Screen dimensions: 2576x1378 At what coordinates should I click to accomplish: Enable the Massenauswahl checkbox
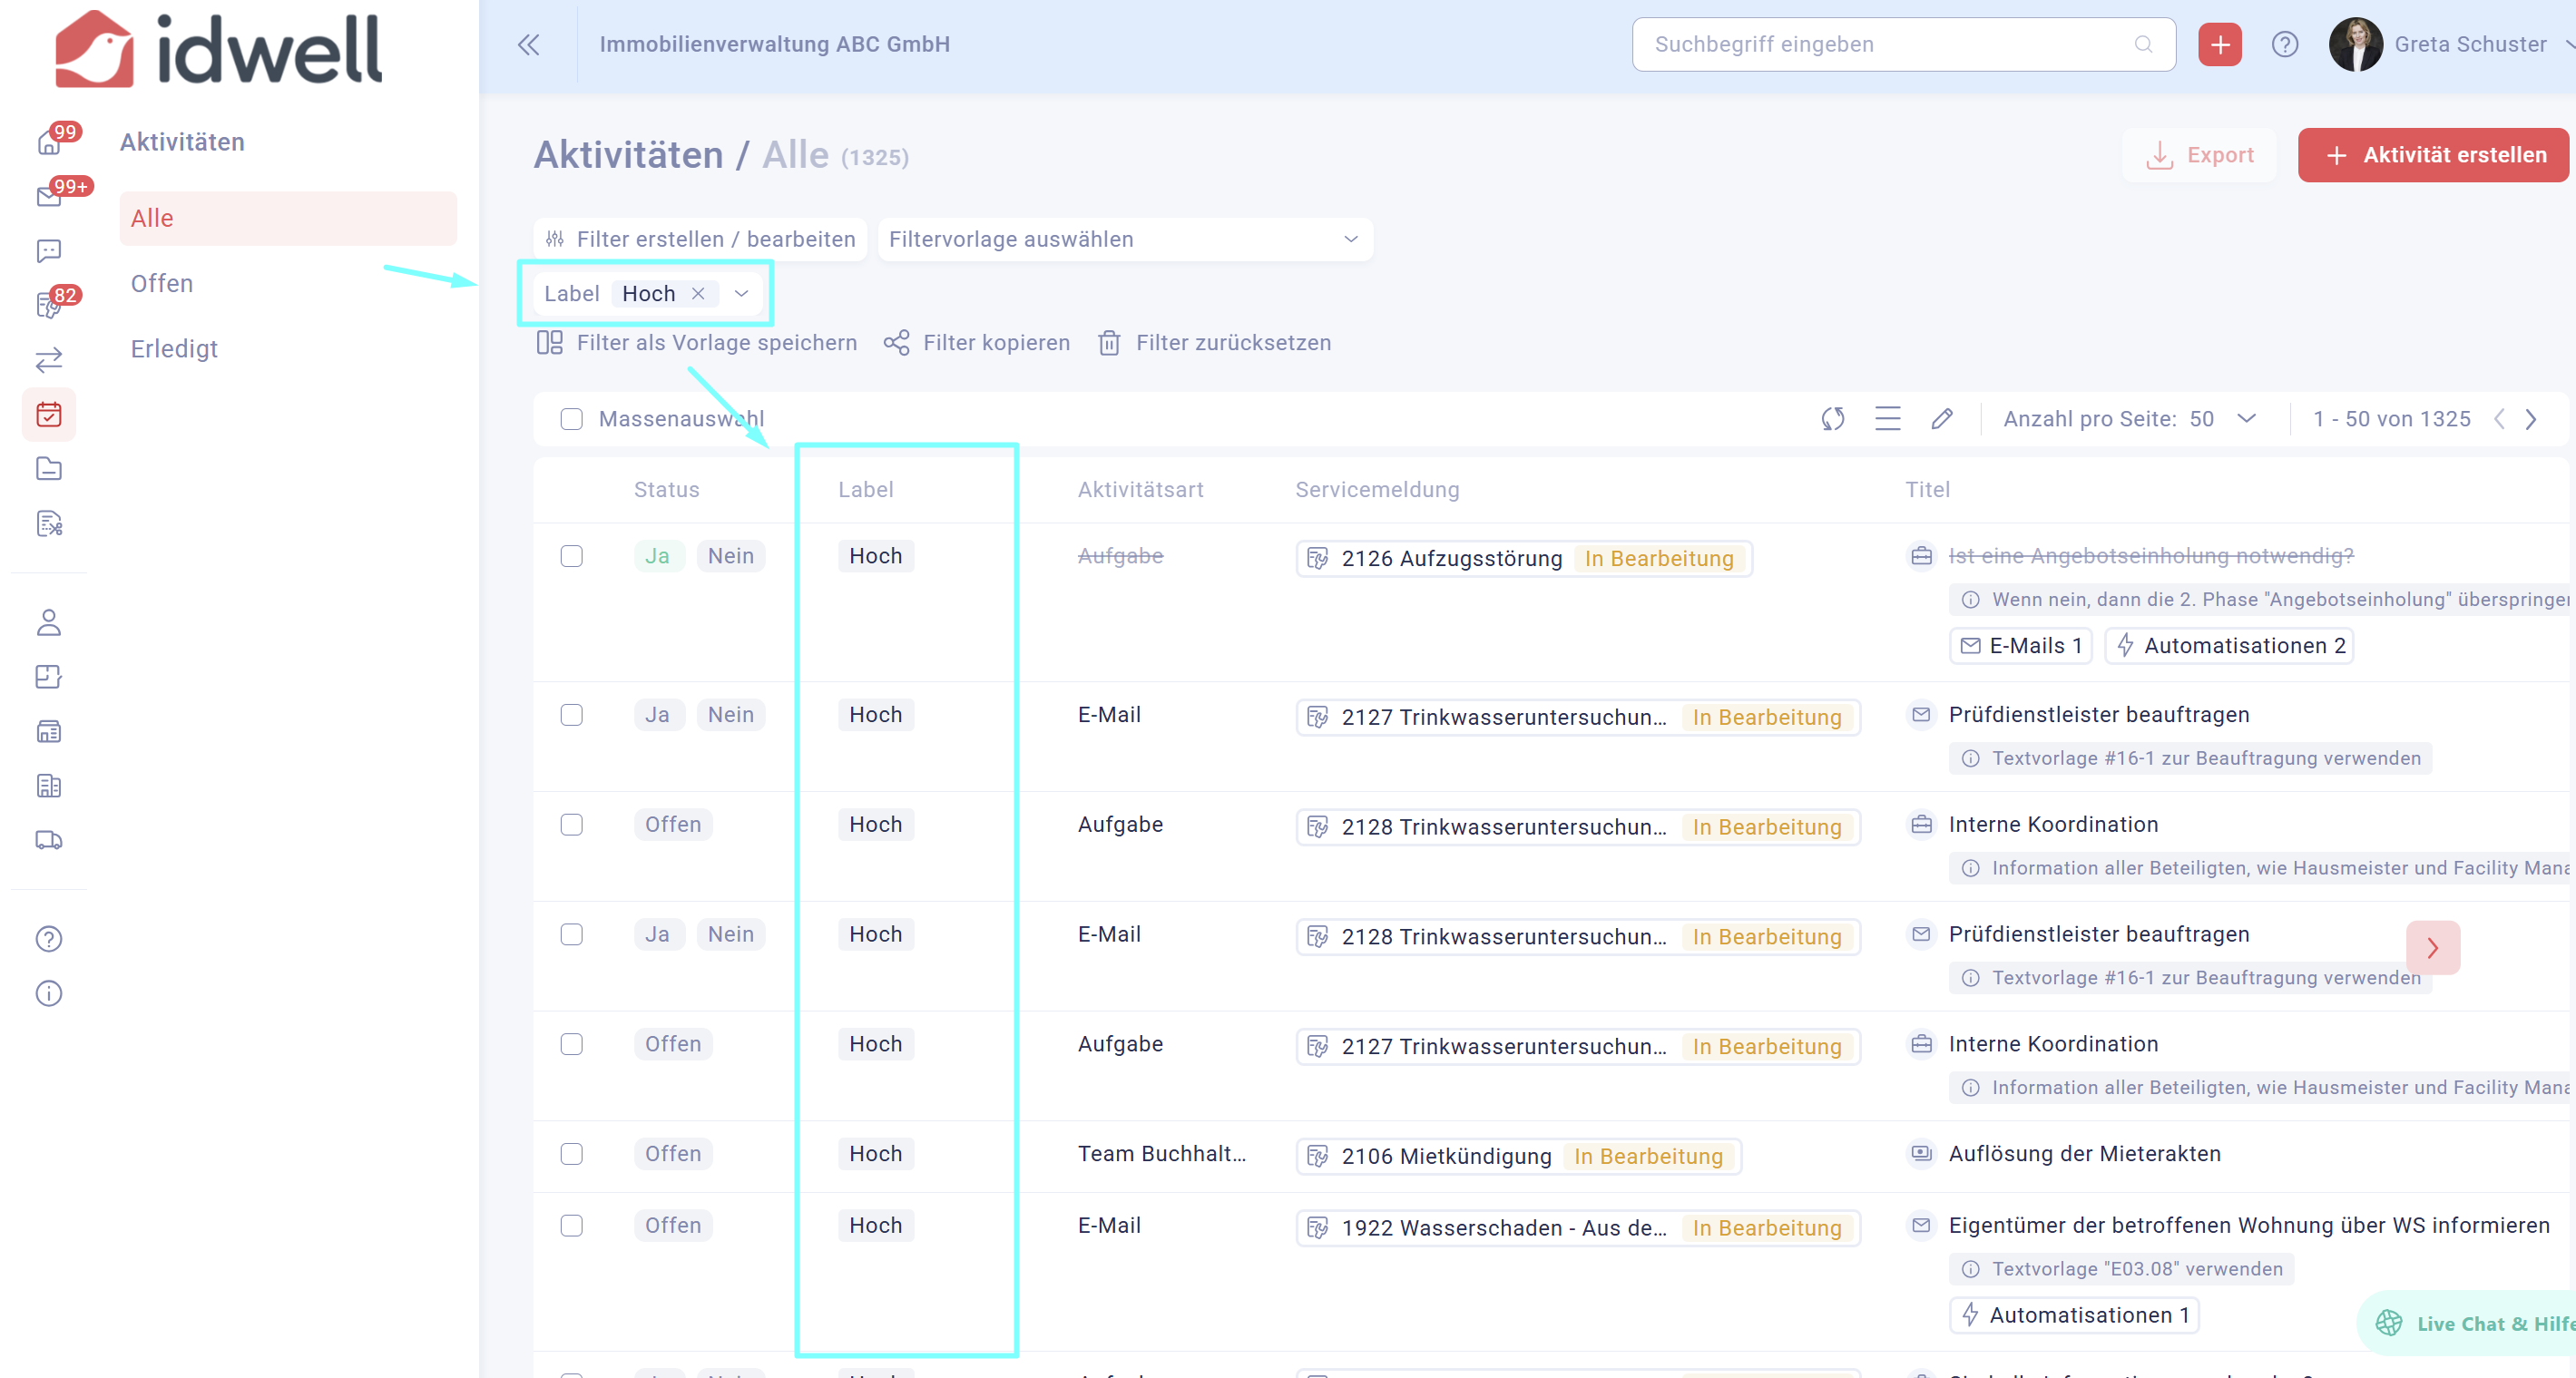pyautogui.click(x=571, y=419)
